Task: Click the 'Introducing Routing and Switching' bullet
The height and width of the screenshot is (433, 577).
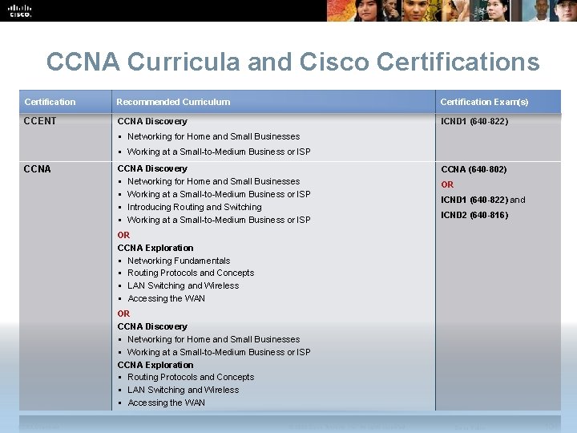Action: tap(195, 207)
